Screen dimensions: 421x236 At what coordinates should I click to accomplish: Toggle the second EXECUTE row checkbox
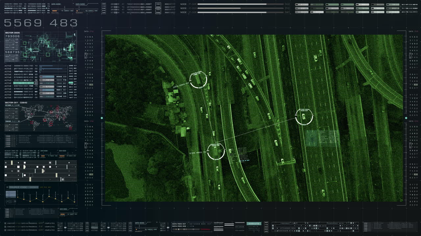point(5,226)
